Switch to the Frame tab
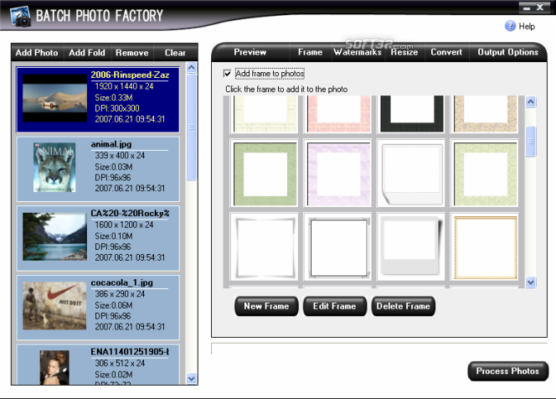The image size is (556, 399). pos(311,52)
